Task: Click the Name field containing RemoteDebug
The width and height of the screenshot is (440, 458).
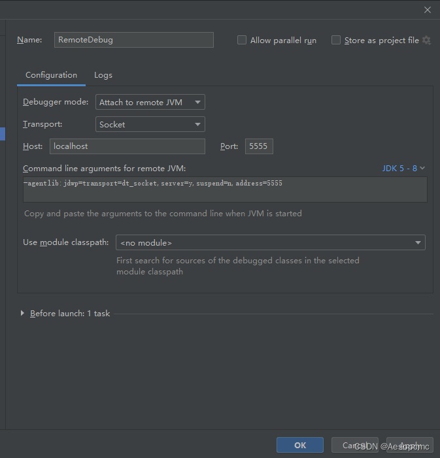Action: 133,40
